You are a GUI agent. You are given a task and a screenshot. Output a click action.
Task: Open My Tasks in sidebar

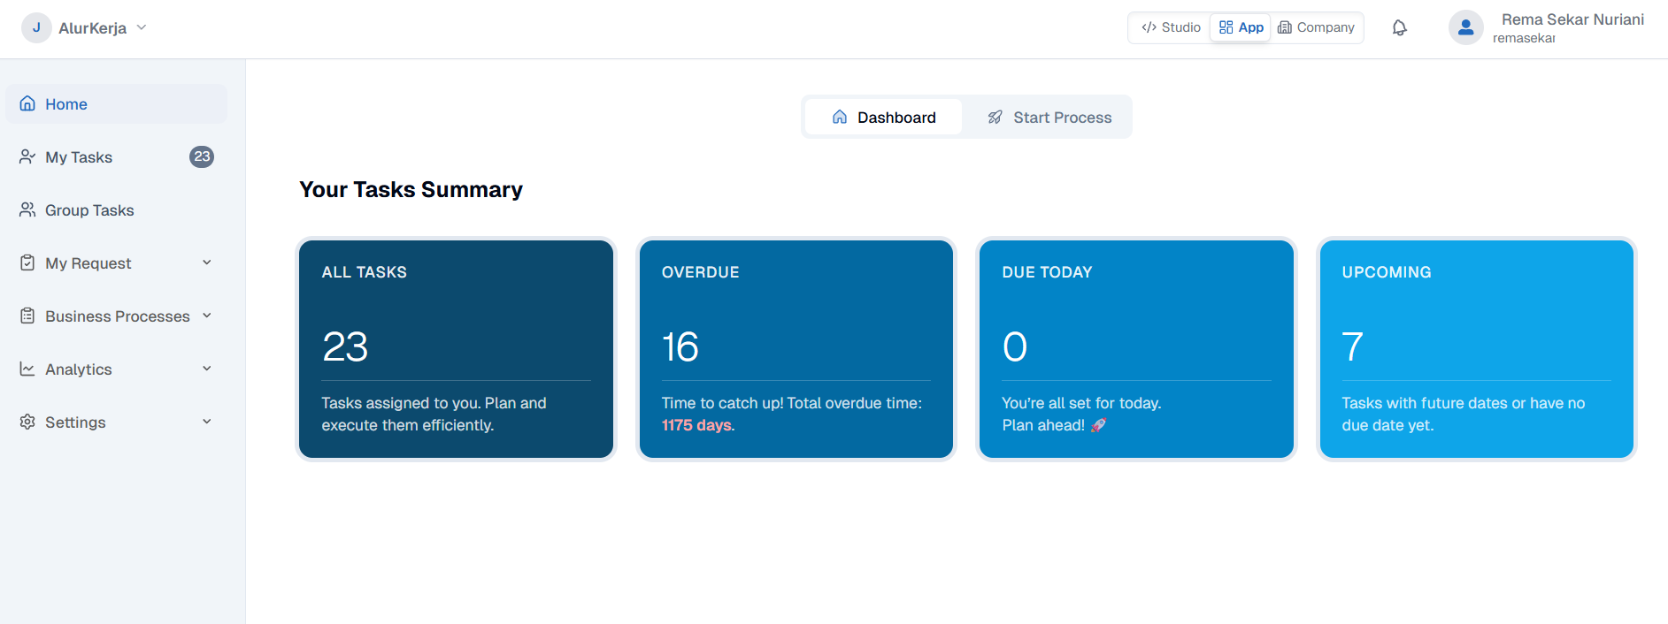tap(79, 157)
